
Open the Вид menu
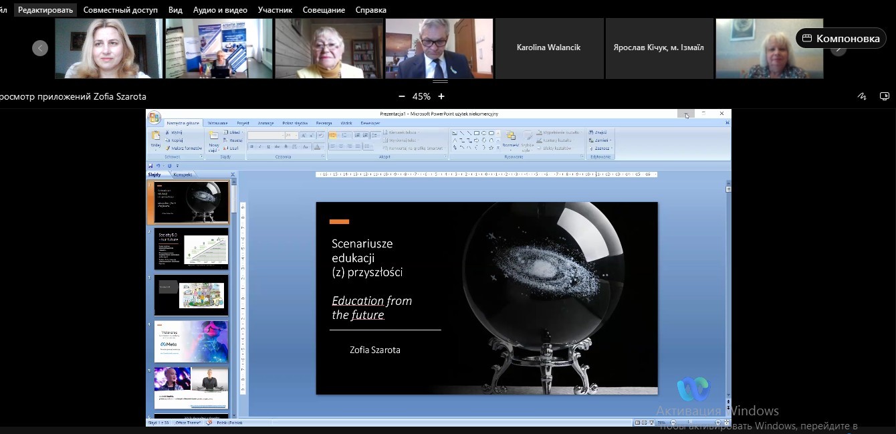pos(175,10)
